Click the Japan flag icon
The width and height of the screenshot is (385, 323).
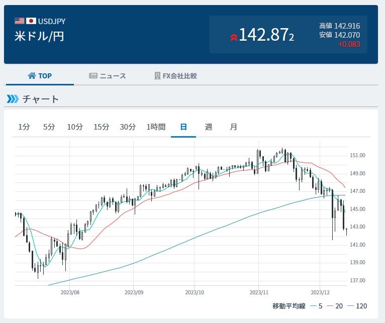pyautogui.click(x=31, y=21)
